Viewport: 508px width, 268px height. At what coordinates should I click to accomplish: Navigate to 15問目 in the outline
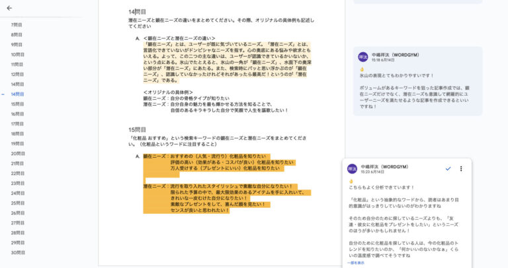point(17,104)
